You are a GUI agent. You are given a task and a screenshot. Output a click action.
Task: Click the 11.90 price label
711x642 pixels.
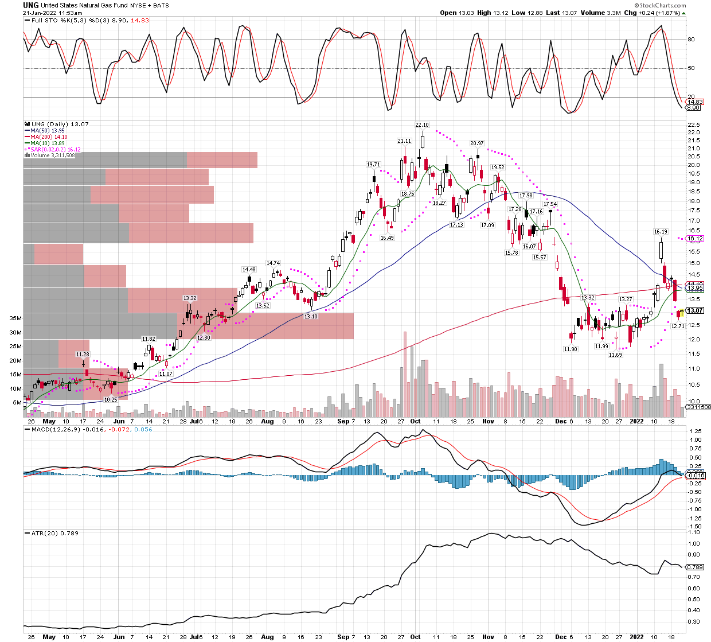(x=571, y=349)
